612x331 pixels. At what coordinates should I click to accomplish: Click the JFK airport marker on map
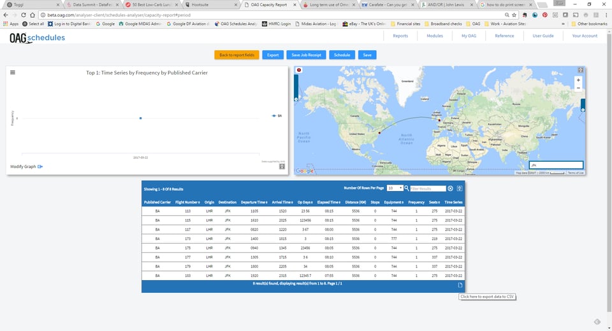pos(379,132)
